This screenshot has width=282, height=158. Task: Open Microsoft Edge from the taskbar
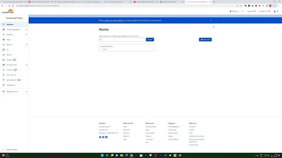click(126, 155)
